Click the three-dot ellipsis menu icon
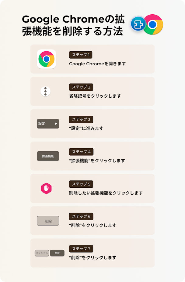The image size is (185, 282). point(45,91)
